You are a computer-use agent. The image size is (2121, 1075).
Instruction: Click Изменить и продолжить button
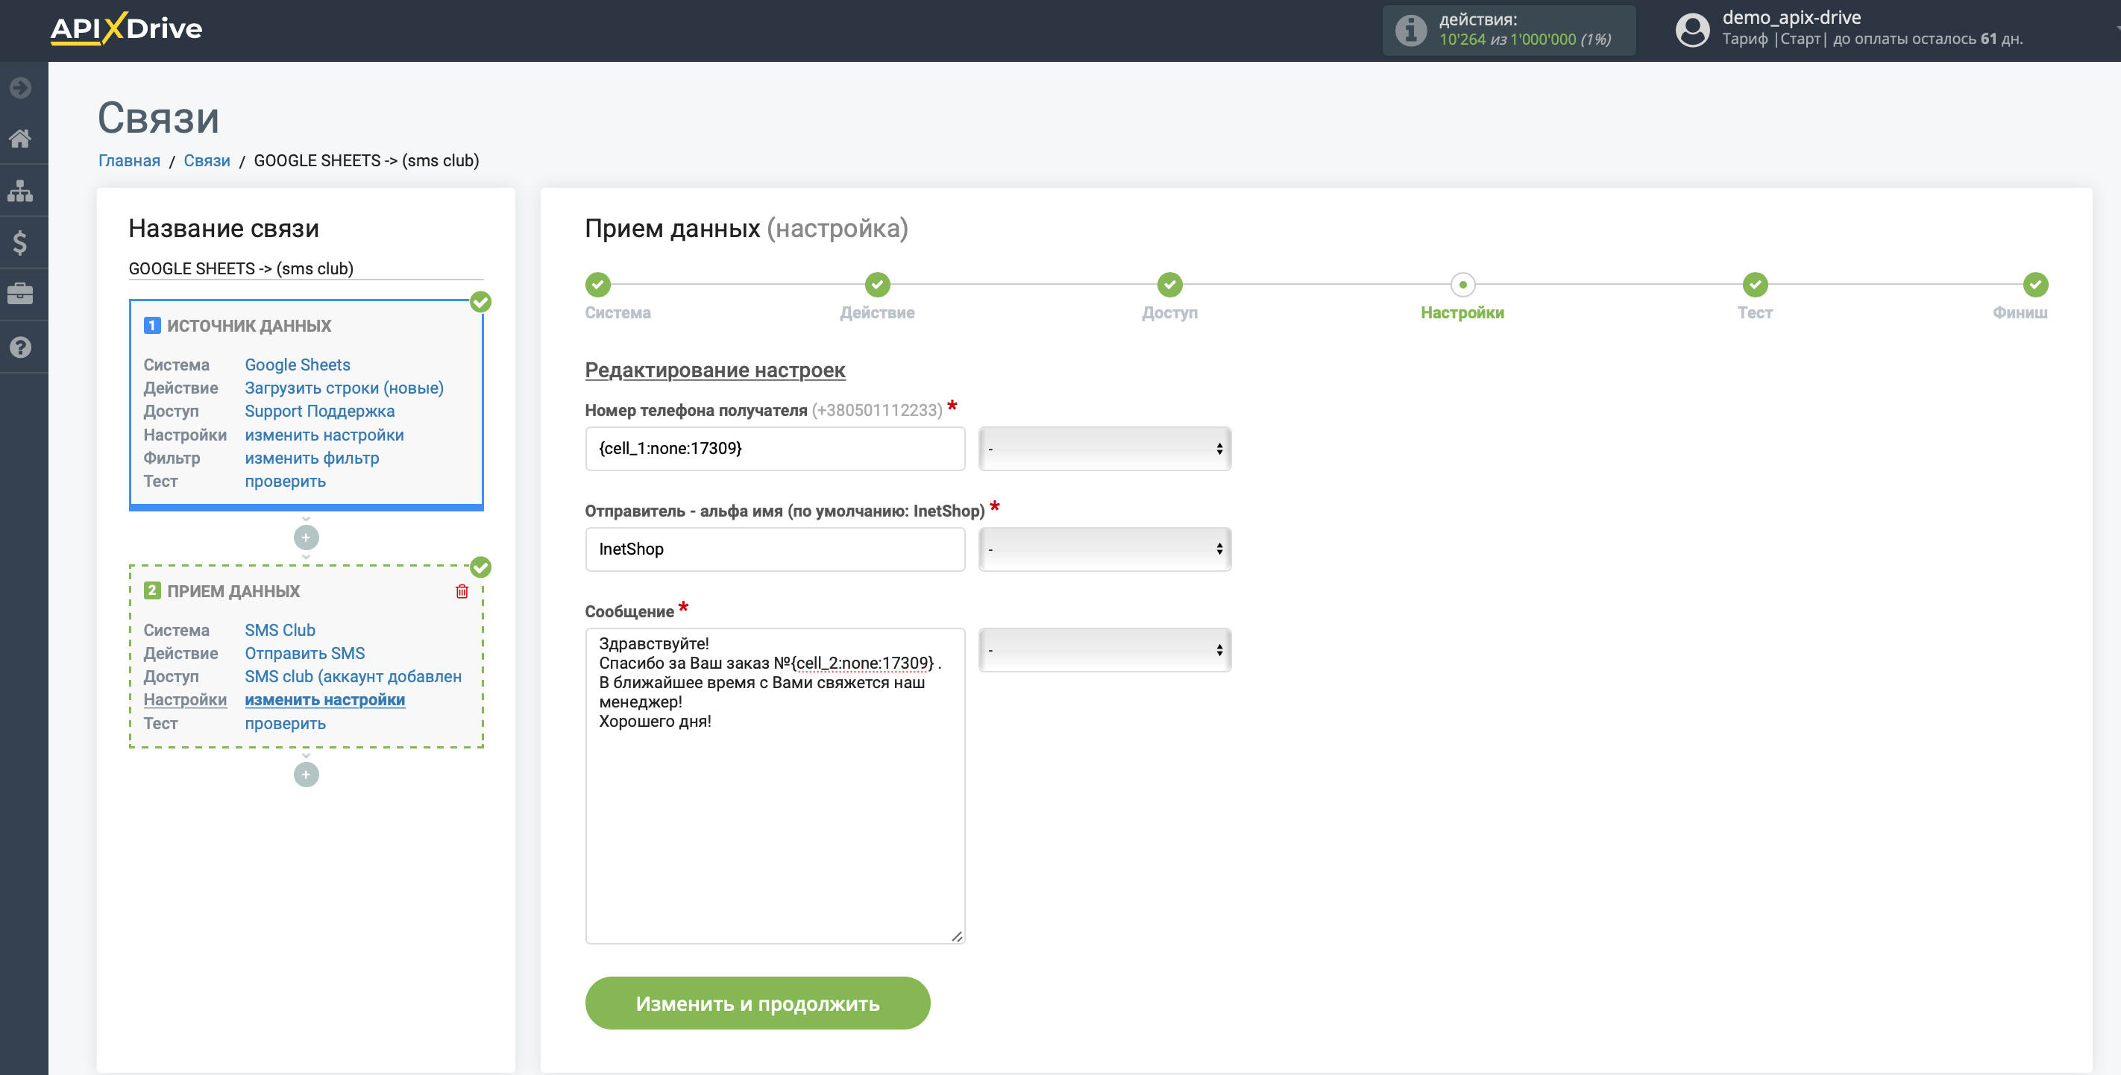(758, 1003)
